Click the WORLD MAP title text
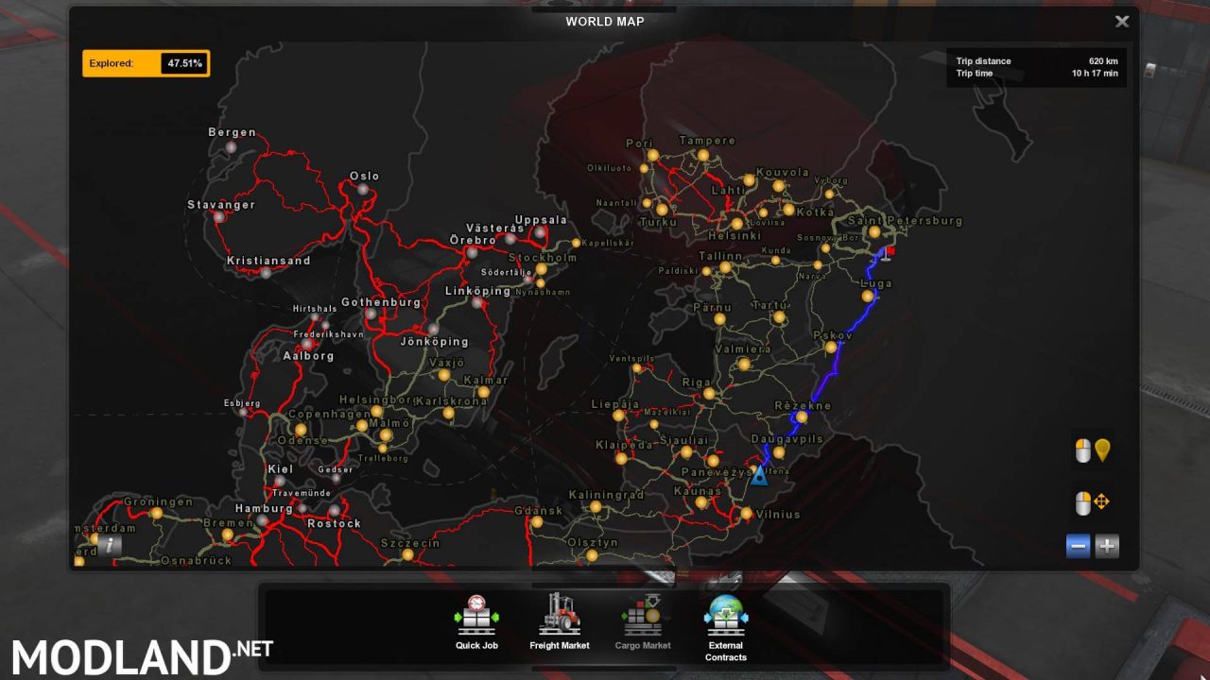Screen dimensions: 1210x680 pyautogui.click(x=605, y=21)
